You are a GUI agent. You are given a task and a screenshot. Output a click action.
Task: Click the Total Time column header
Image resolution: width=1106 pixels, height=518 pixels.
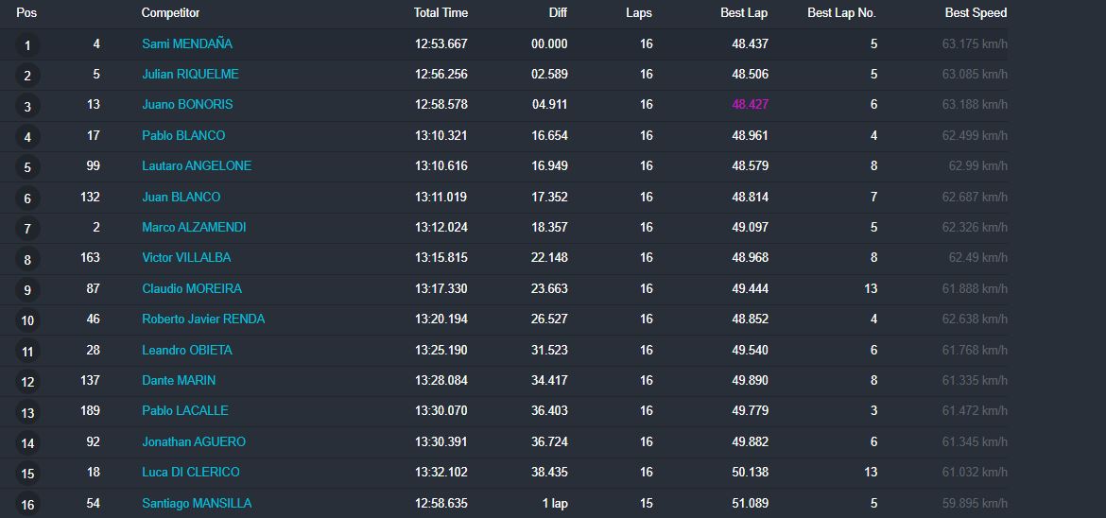pyautogui.click(x=441, y=13)
